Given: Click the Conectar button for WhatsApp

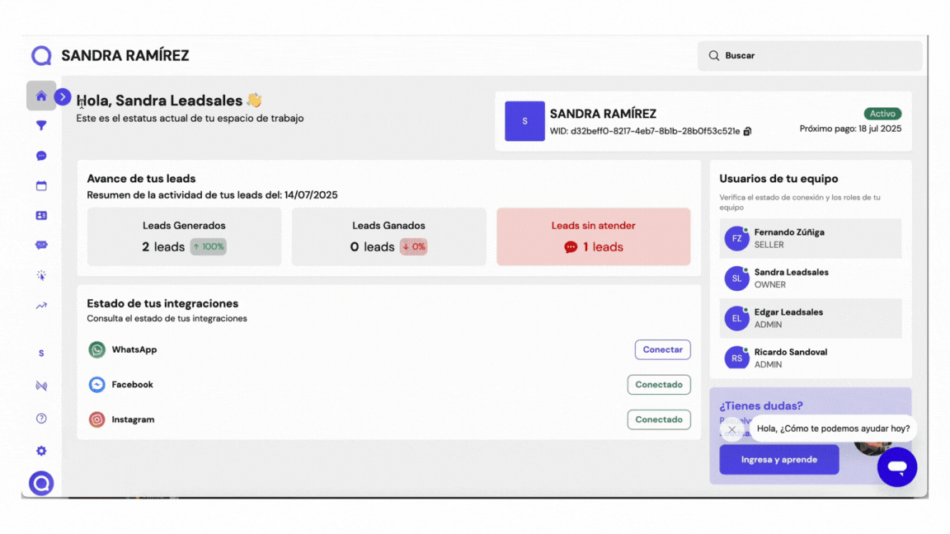Looking at the screenshot, I should click(662, 349).
